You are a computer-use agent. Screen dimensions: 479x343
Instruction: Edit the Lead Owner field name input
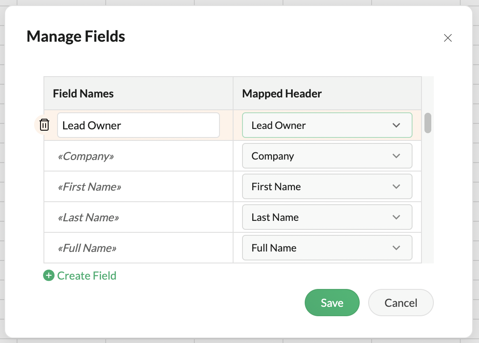point(138,125)
